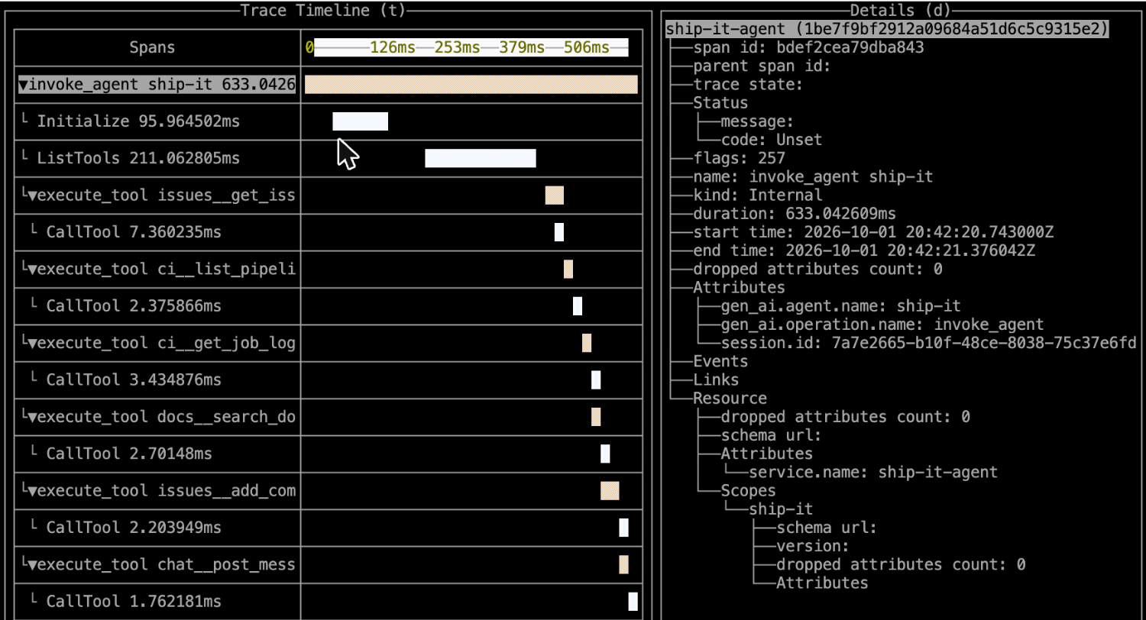Select the trace state line
The width and height of the screenshot is (1146, 620).
pyautogui.click(x=748, y=84)
